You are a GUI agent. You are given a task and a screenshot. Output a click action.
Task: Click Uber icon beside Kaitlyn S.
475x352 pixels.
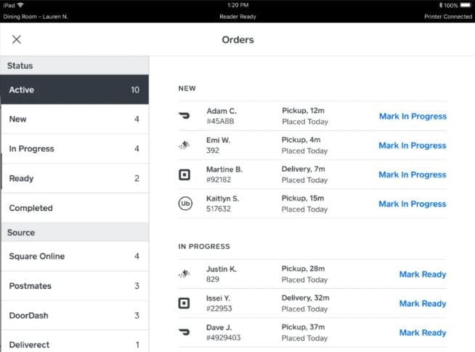tap(184, 204)
